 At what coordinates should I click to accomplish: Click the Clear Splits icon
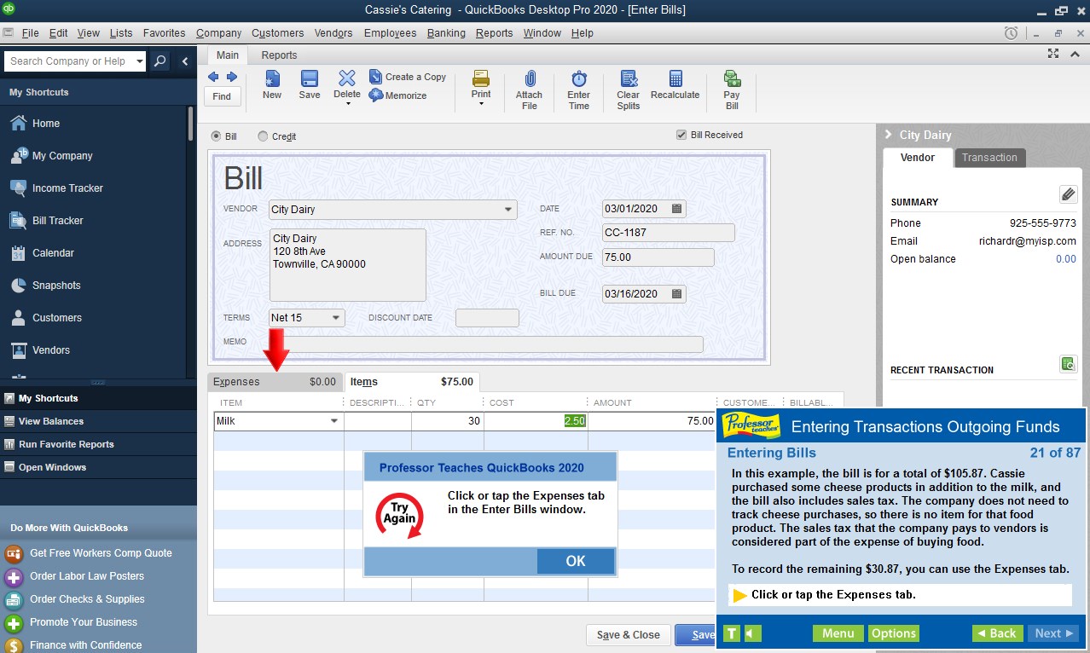(629, 78)
